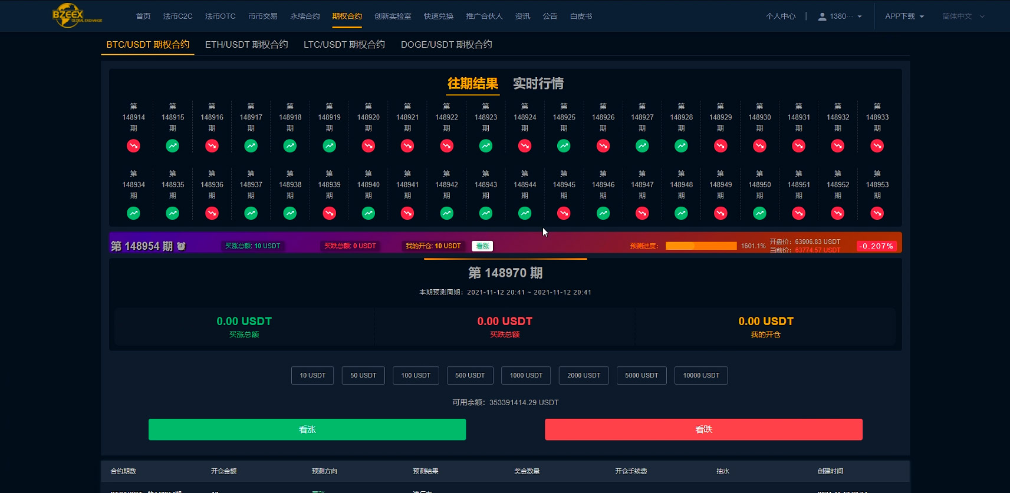This screenshot has height=493, width=1010.
Task: Click the green up-trend icon for period 148915
Action: pyautogui.click(x=173, y=145)
